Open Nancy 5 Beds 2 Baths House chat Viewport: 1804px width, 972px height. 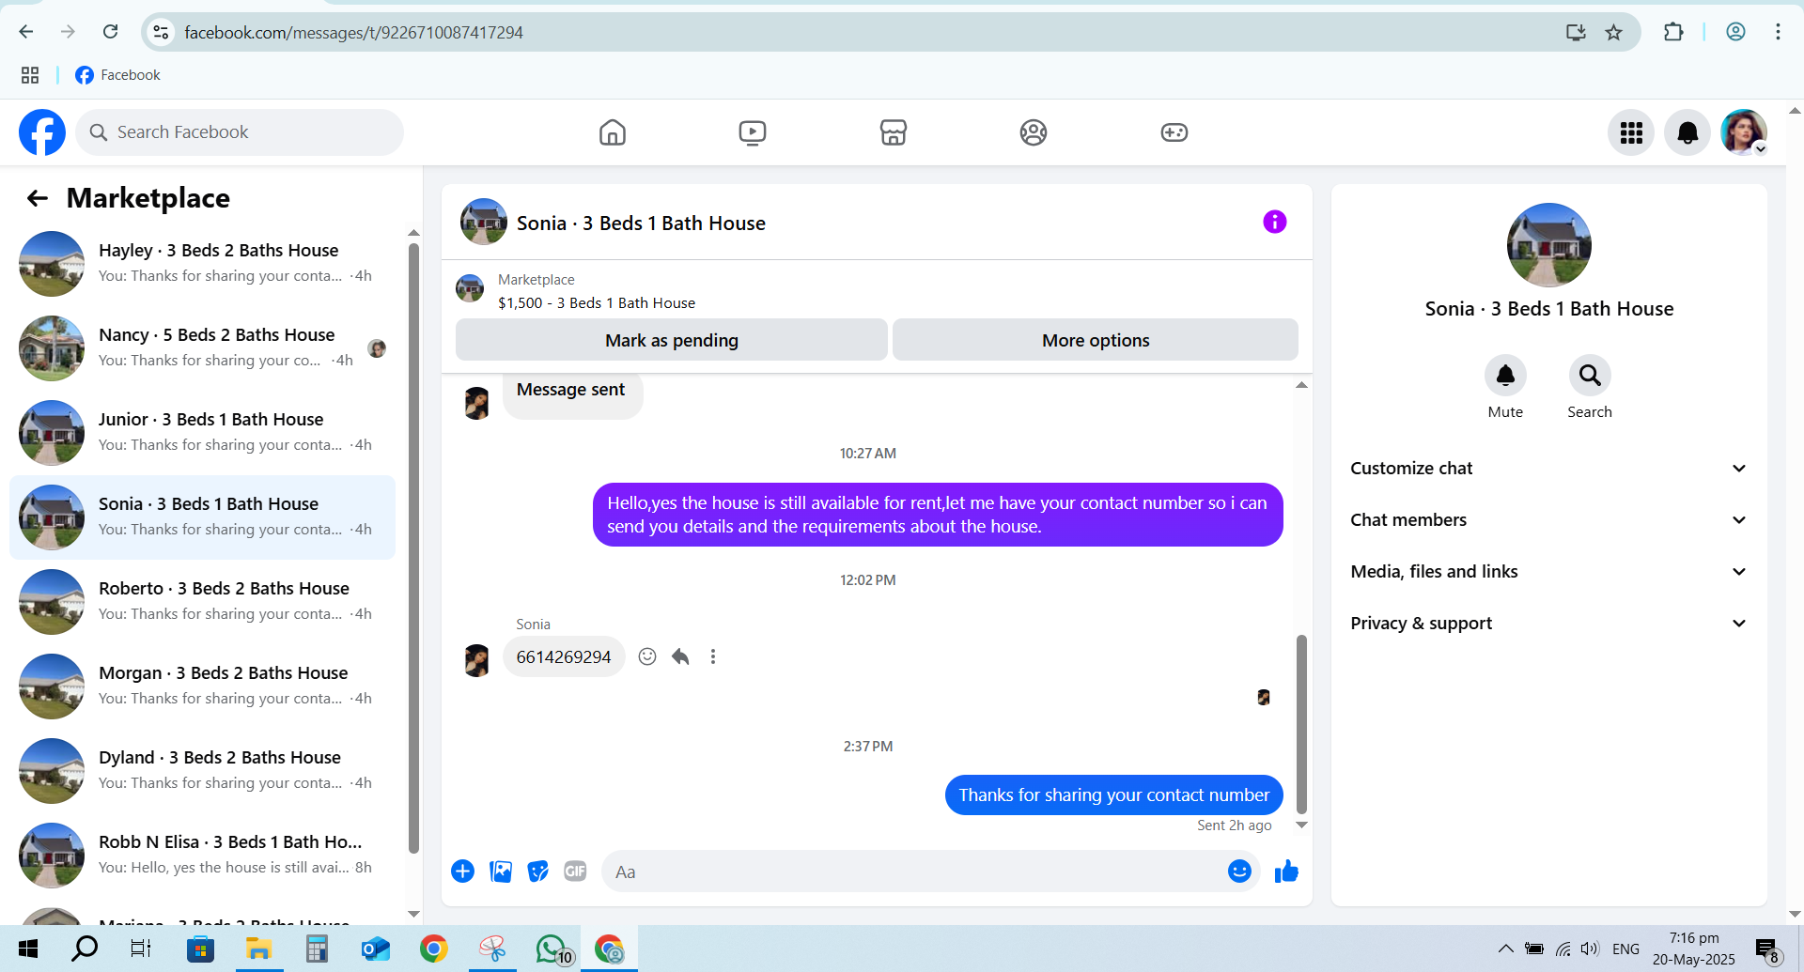(202, 348)
